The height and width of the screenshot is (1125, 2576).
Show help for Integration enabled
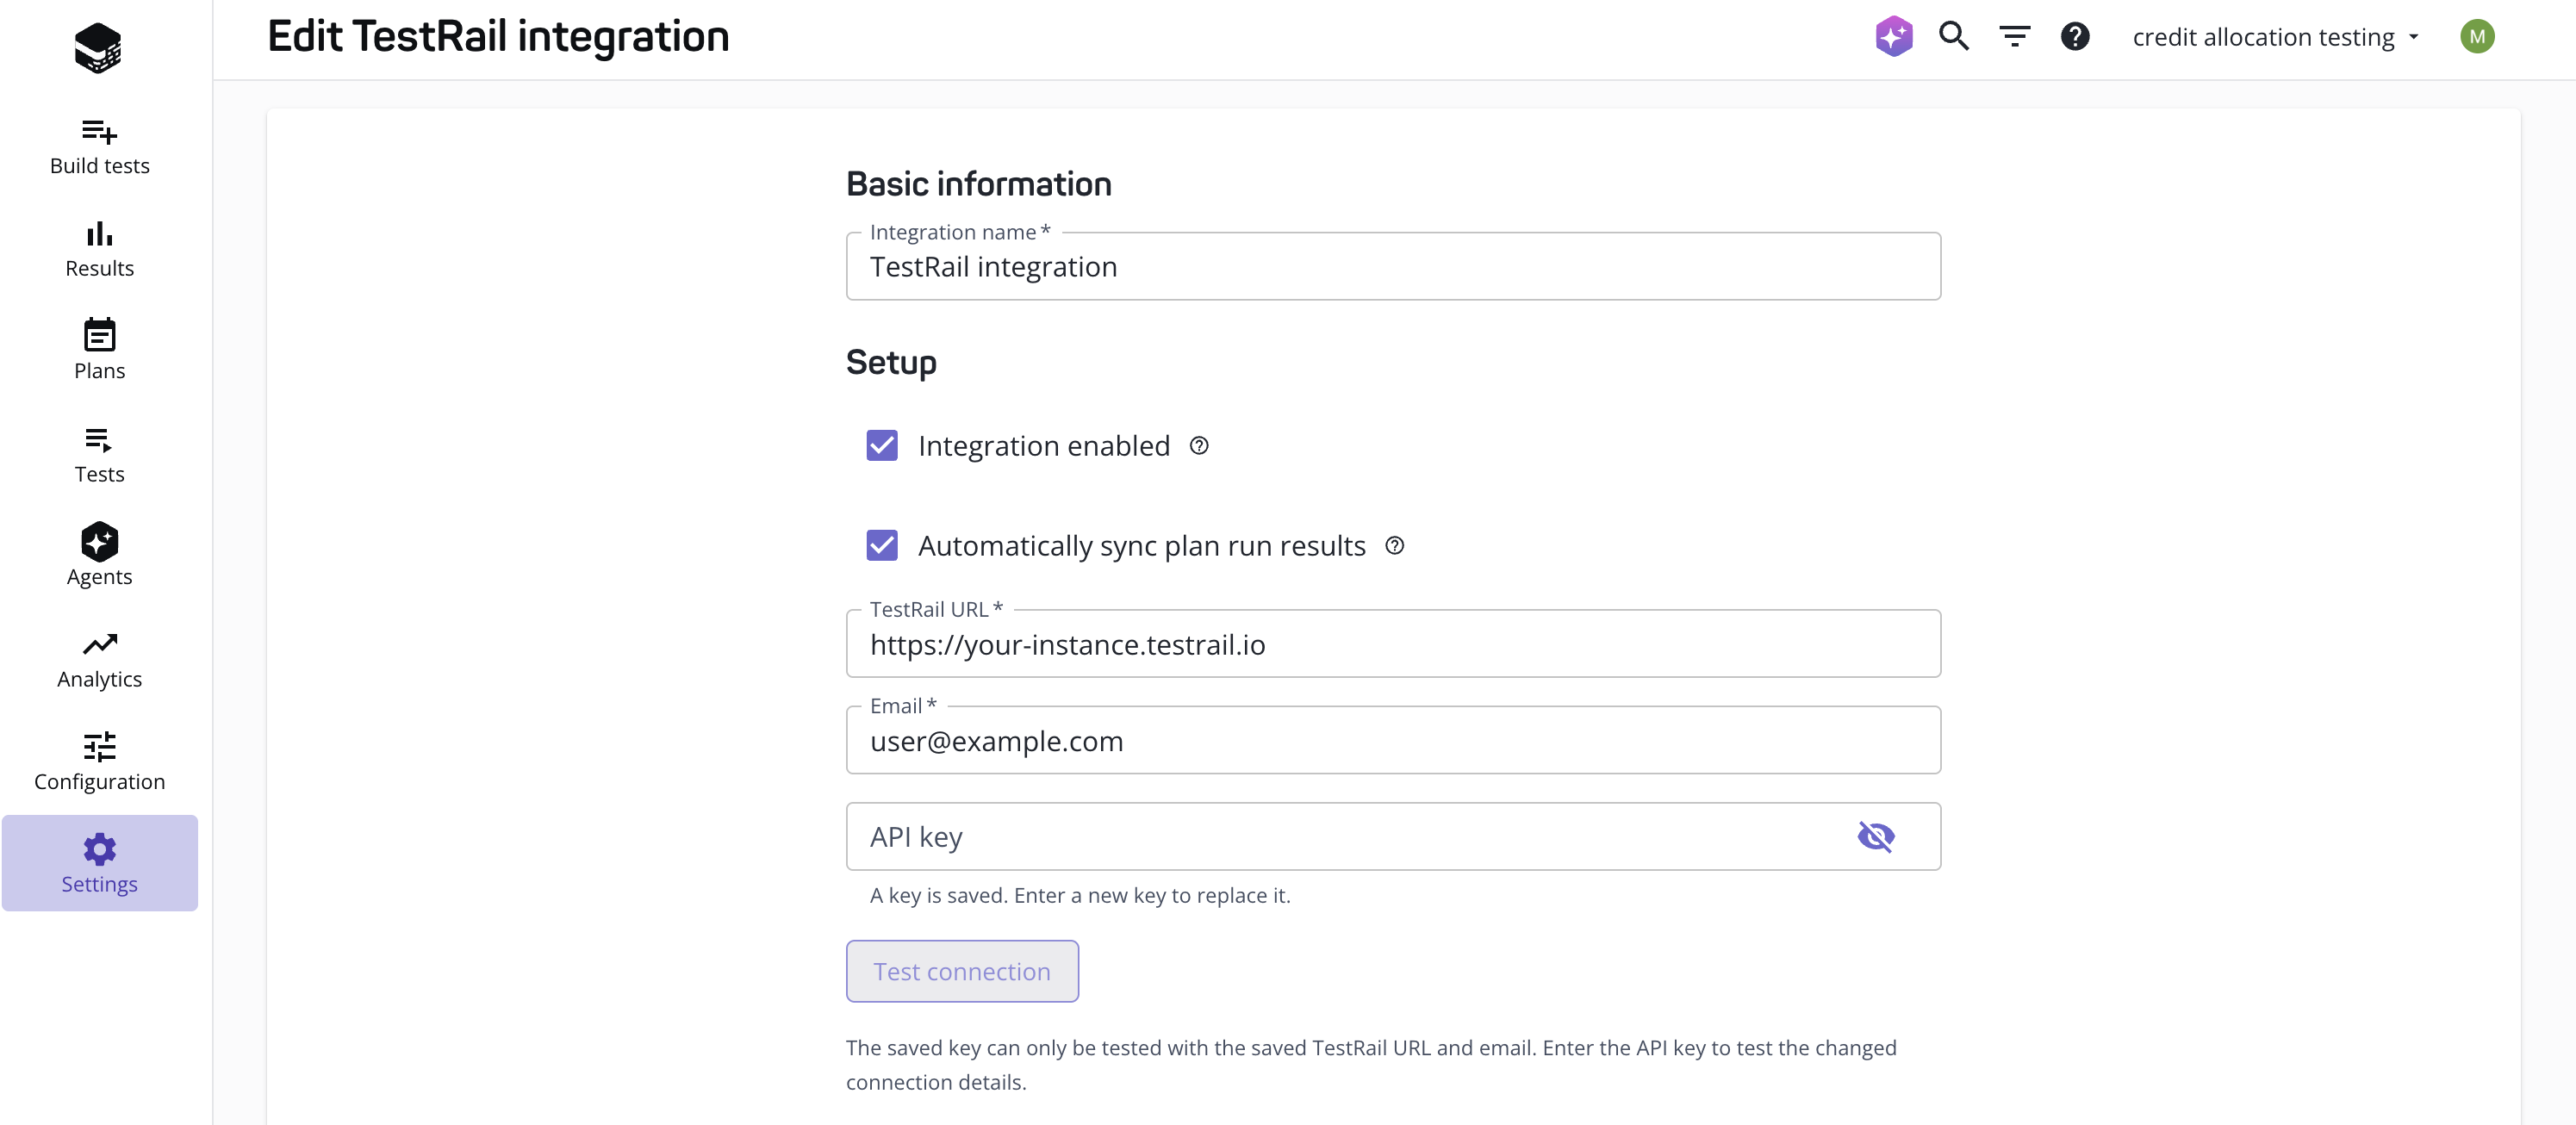point(1199,446)
